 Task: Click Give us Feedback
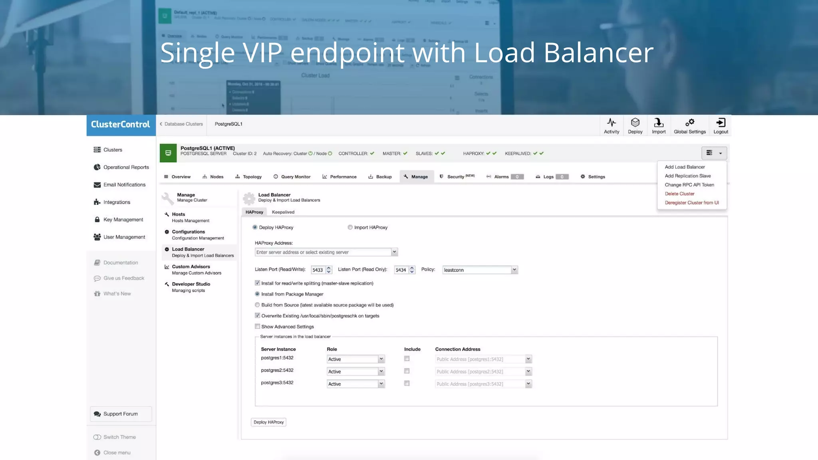(x=119, y=278)
